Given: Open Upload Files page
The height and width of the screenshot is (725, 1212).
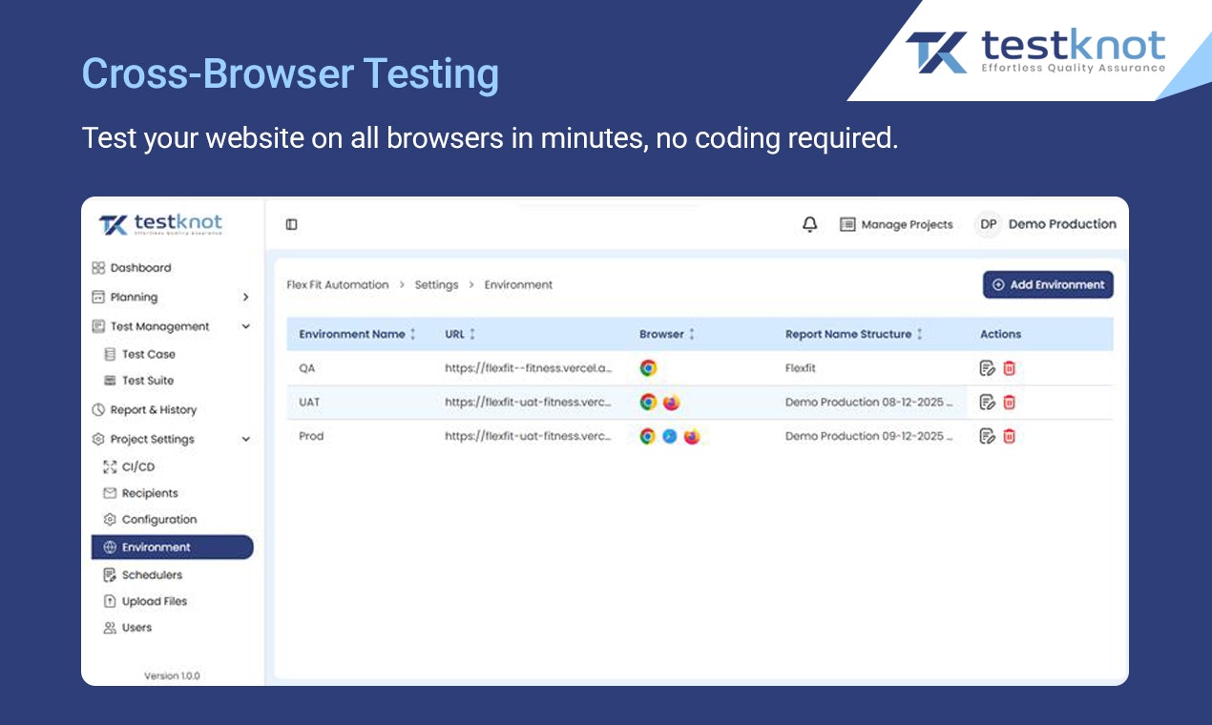Looking at the screenshot, I should pyautogui.click(x=145, y=602).
